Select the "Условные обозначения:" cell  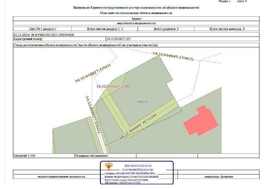[x=90, y=156]
